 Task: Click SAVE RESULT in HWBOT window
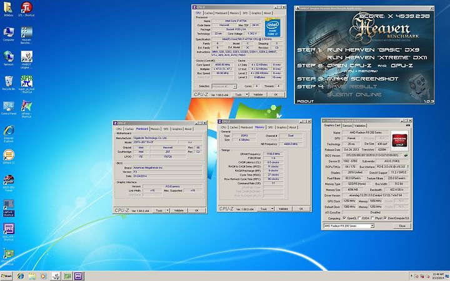(352, 86)
